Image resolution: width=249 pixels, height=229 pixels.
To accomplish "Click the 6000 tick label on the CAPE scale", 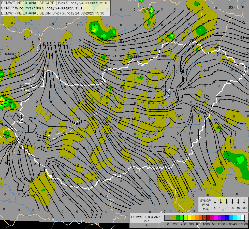I will (x=244, y=224).
